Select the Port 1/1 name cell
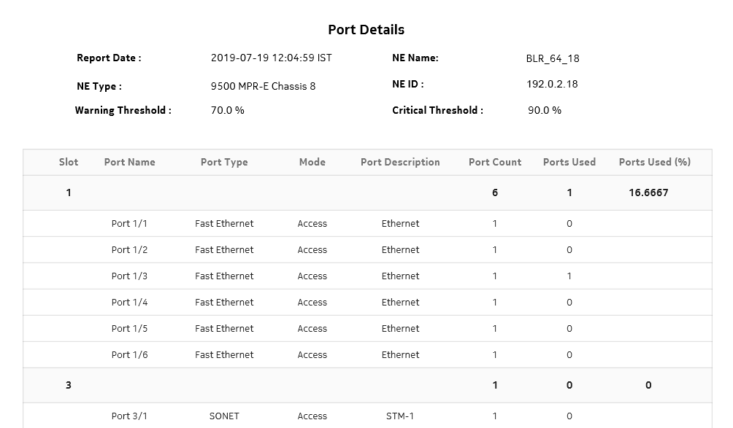This screenshot has height=428, width=733. tap(129, 224)
